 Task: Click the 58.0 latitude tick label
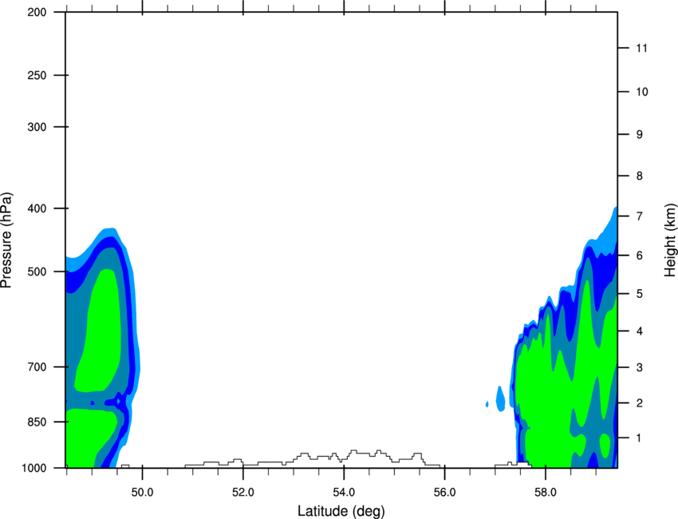[546, 493]
